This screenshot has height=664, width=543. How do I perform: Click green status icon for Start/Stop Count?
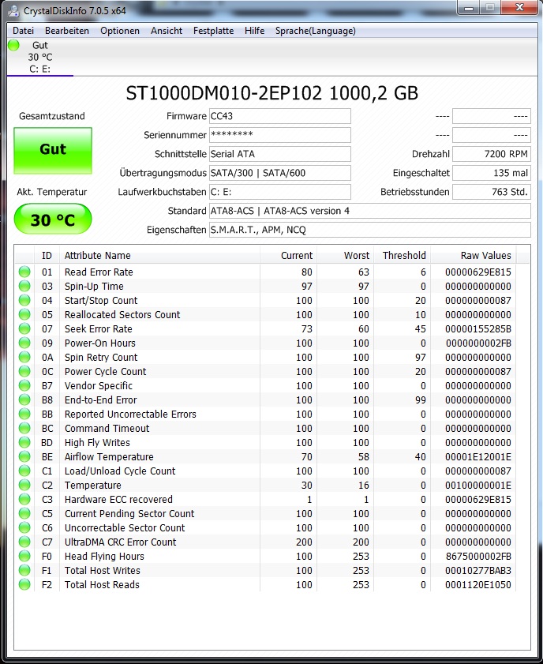coord(24,300)
